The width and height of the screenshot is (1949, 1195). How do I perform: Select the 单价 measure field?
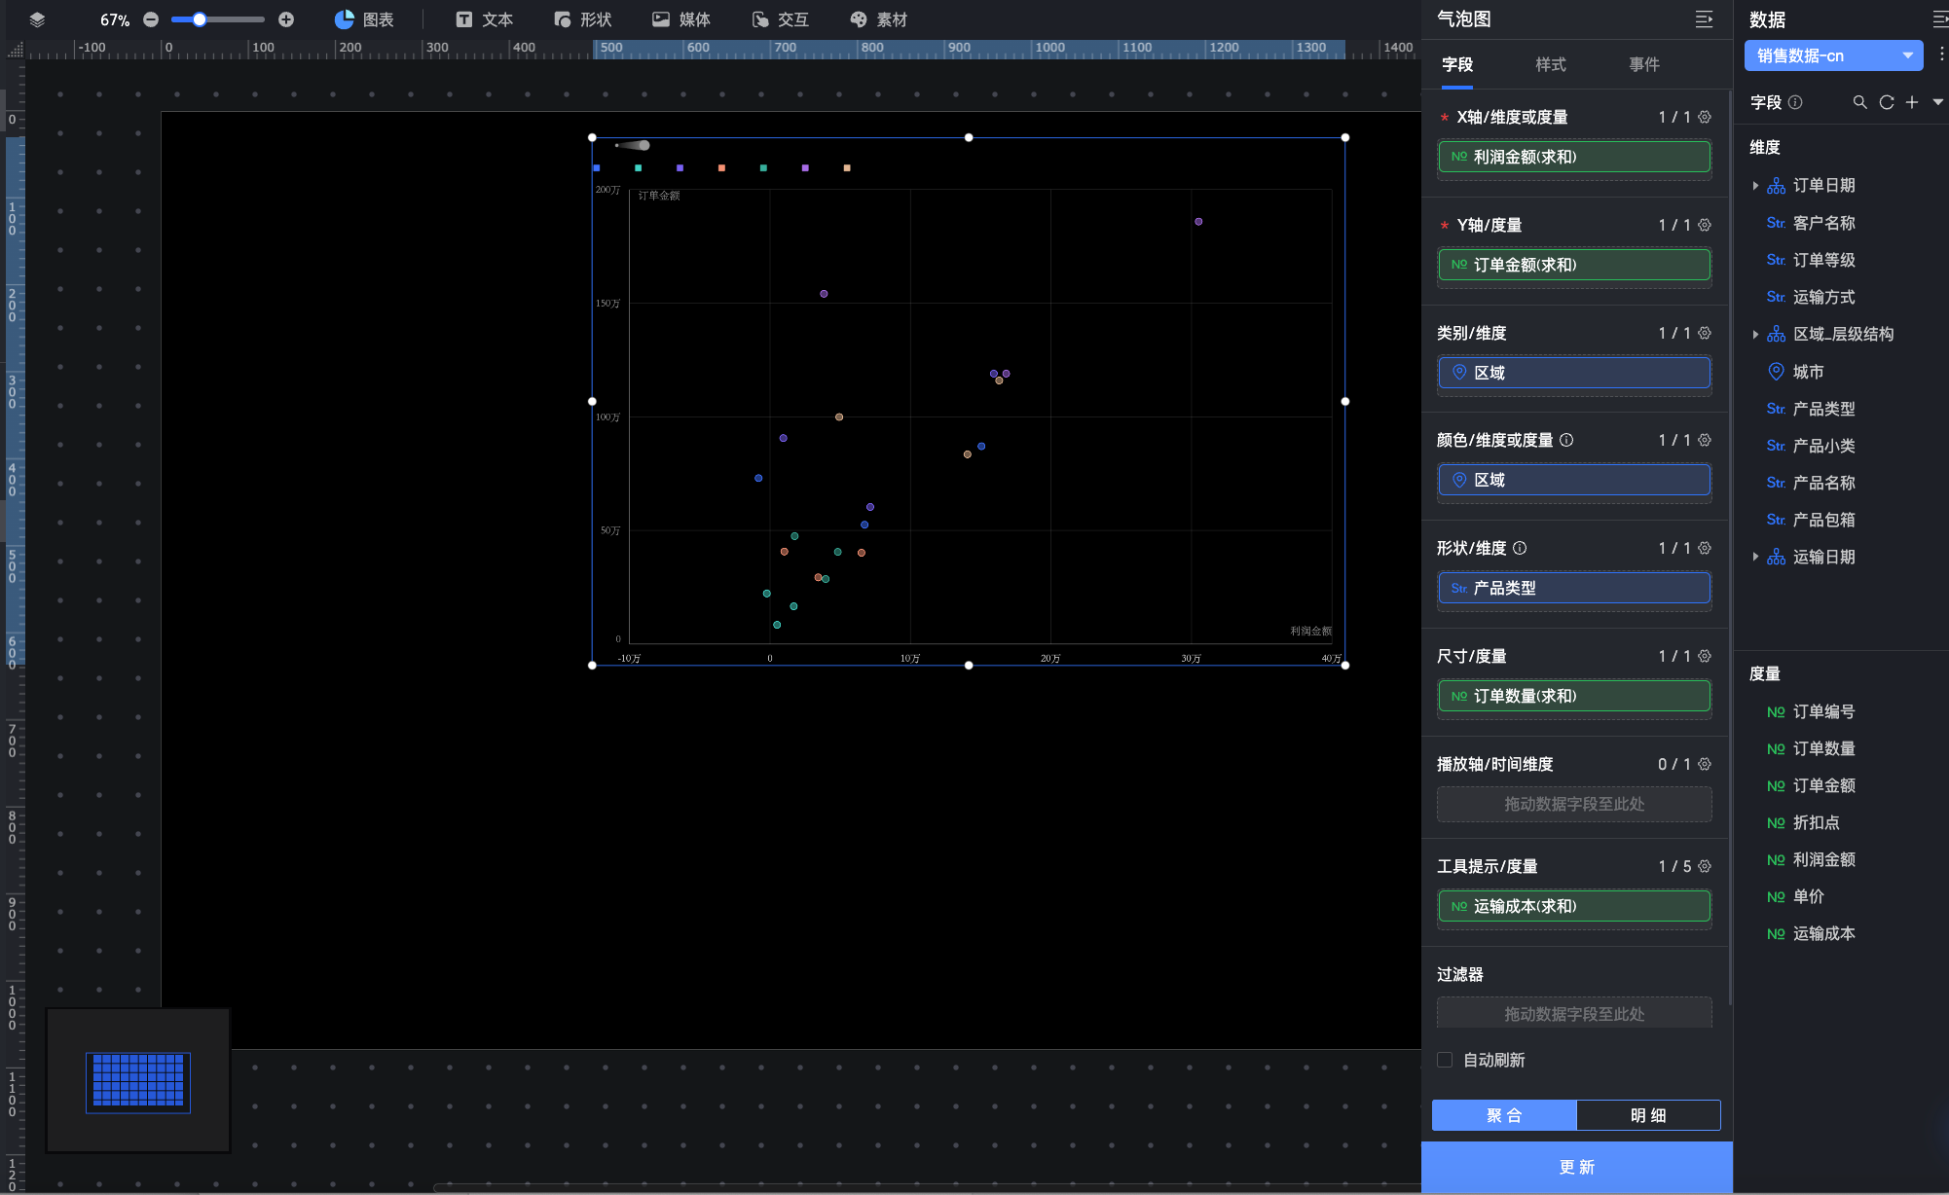click(x=1808, y=896)
